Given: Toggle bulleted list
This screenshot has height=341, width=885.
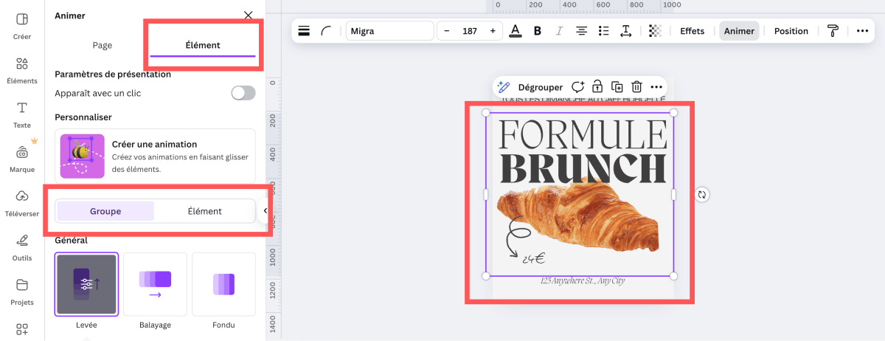Looking at the screenshot, I should [603, 31].
